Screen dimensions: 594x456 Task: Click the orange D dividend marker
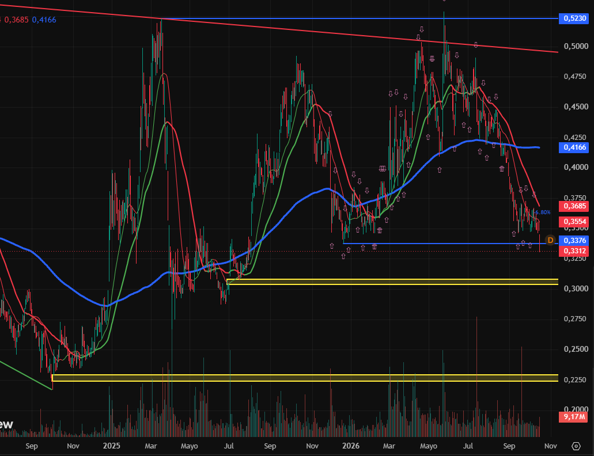click(550, 240)
